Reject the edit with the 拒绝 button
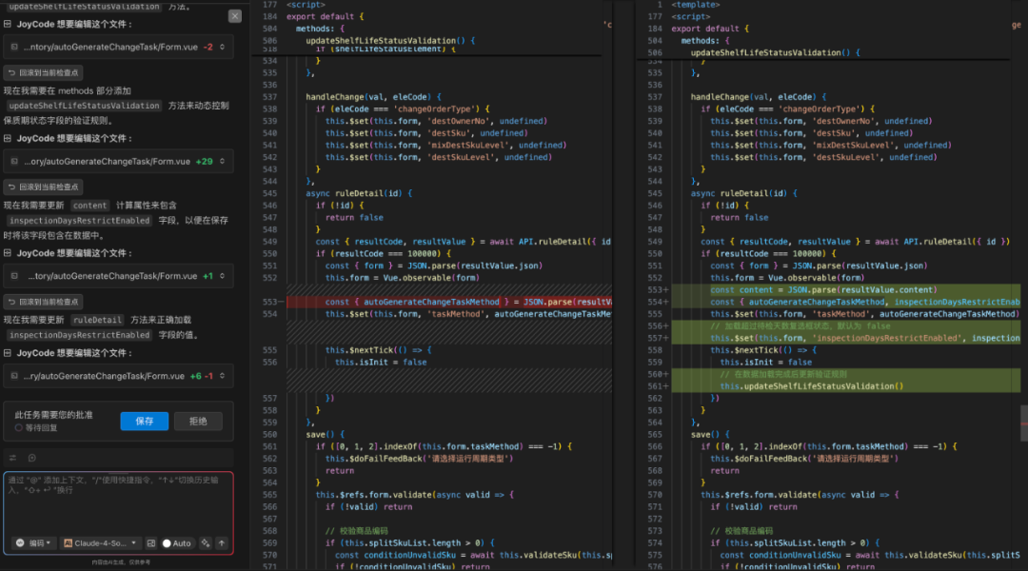Screen dimensions: 1028x571 (198, 421)
